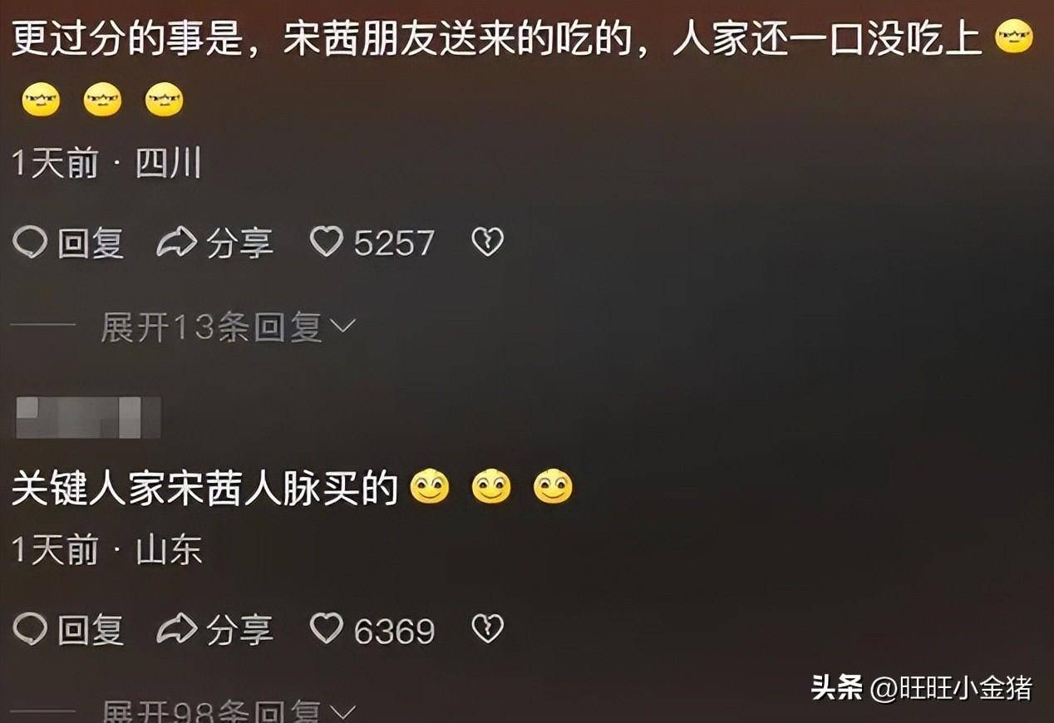Click the 分享 label under the 山东 comment
1054x723 pixels.
click(x=239, y=631)
